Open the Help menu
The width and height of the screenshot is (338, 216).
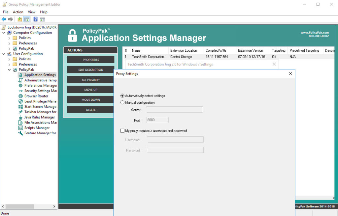point(44,12)
